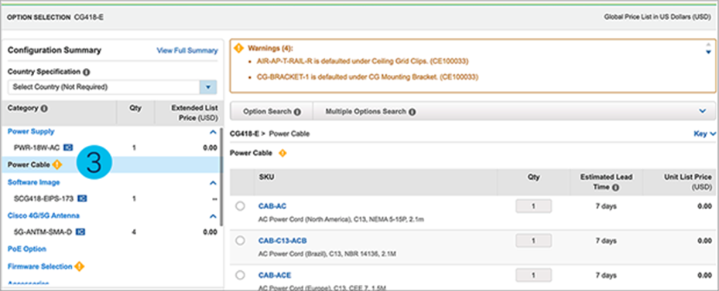719x291 pixels.
Task: Click 'AC Power Cord (Brazil)' description
Action: pos(327,254)
